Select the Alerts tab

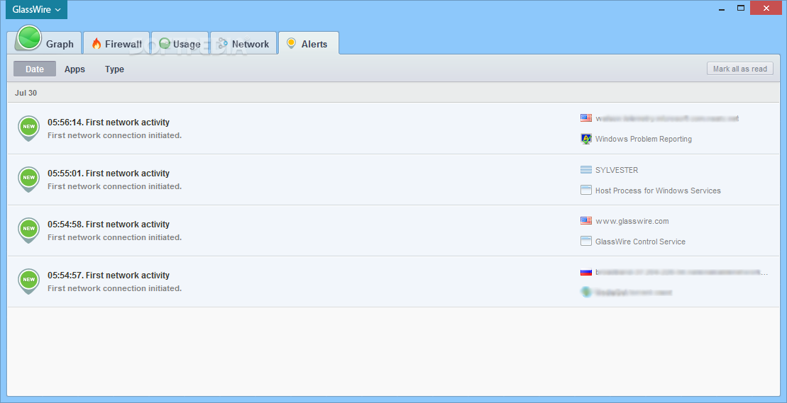tap(309, 43)
